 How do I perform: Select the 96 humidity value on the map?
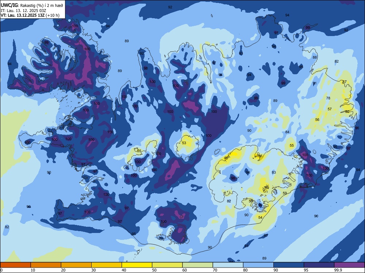click(357, 128)
